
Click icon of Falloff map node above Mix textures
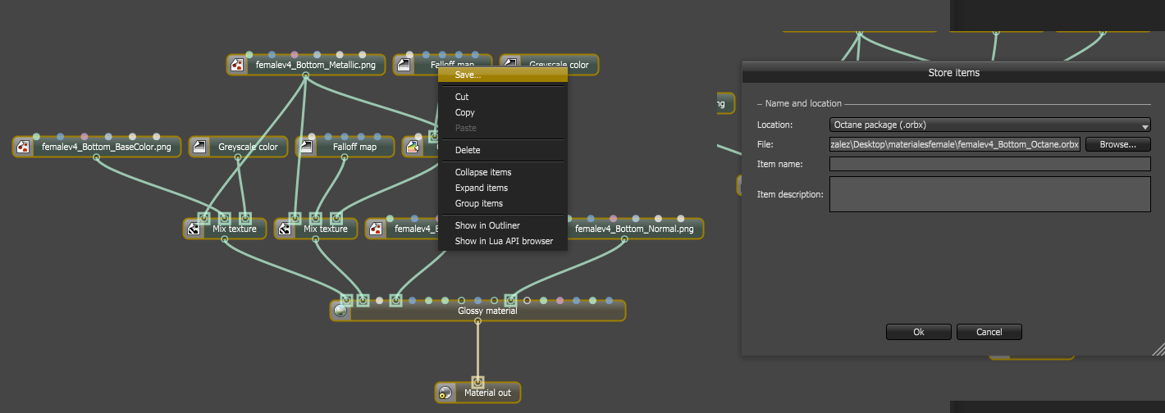[306, 147]
